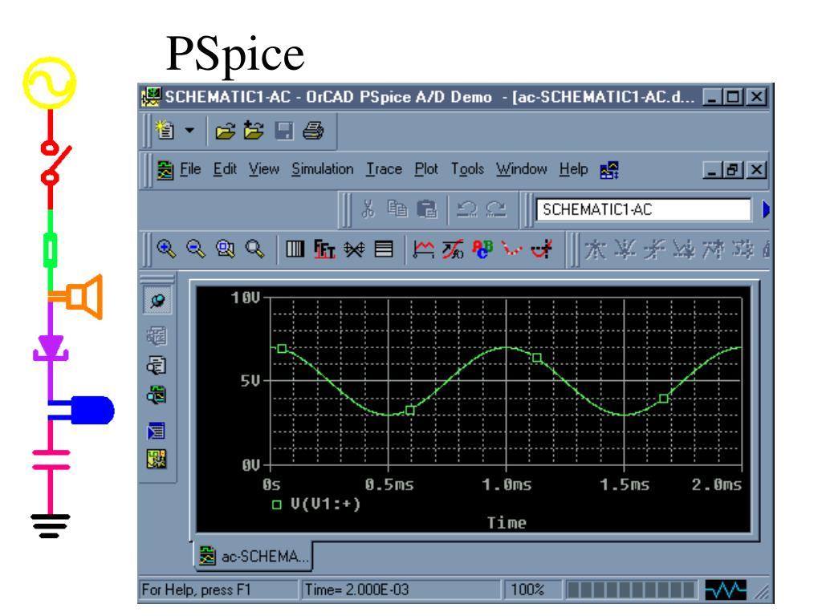Click the Evaluate Goal Function icon
This screenshot has width=822, height=616.
453,249
